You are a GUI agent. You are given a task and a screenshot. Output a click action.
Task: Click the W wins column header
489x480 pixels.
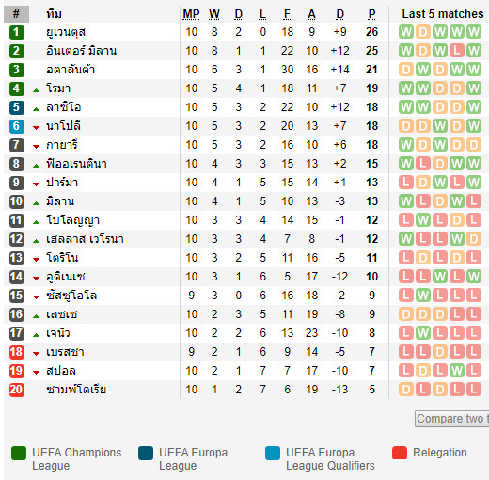pyautogui.click(x=214, y=14)
